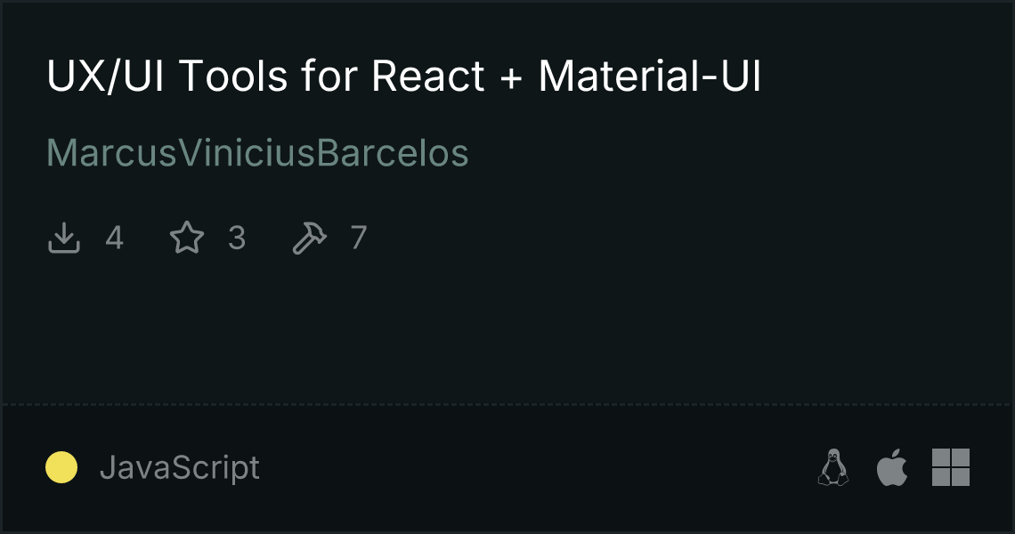Select the Windows platform icon
The width and height of the screenshot is (1015, 534).
[951, 467]
